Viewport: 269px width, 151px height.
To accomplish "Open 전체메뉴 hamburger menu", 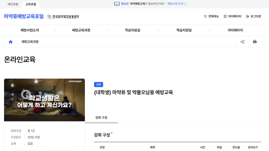I will [x=211, y=16].
